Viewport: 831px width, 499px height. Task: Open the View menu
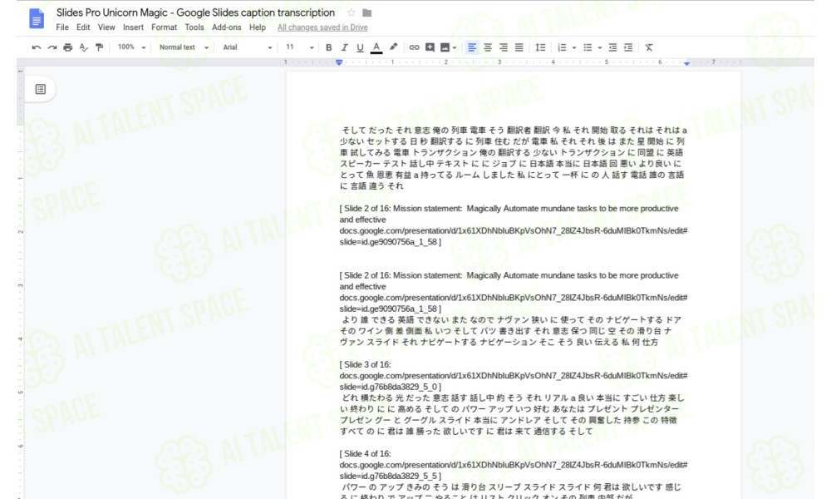coord(106,27)
